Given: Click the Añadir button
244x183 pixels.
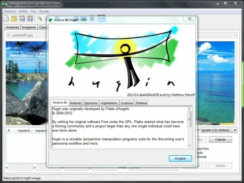Looking at the screenshot, I should coord(220,166).
